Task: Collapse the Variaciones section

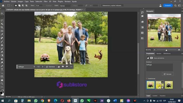Action: tap(147, 78)
